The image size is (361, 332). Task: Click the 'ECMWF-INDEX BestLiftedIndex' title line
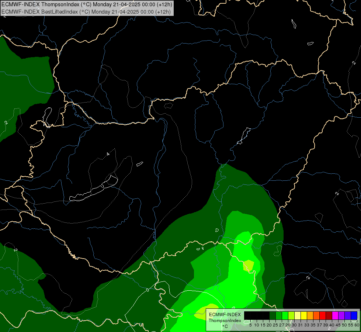(86, 12)
